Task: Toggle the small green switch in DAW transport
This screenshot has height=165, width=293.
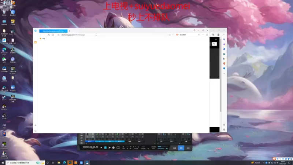Action: tap(167, 149)
